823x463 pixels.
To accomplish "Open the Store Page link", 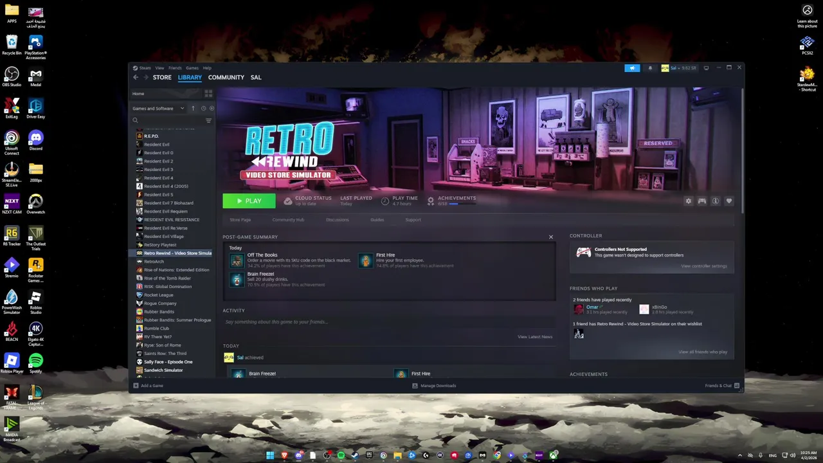I will pos(240,220).
